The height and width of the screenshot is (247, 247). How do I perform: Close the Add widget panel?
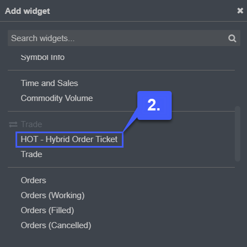point(240,11)
